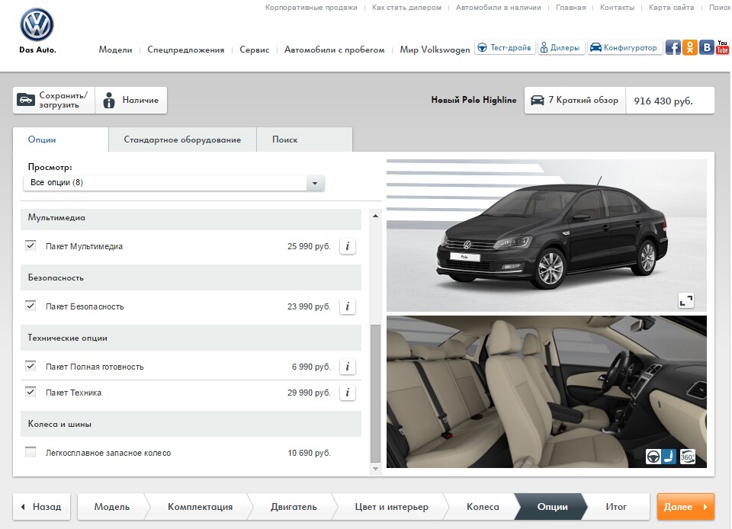Switch to steering wheel interior view

(x=653, y=457)
